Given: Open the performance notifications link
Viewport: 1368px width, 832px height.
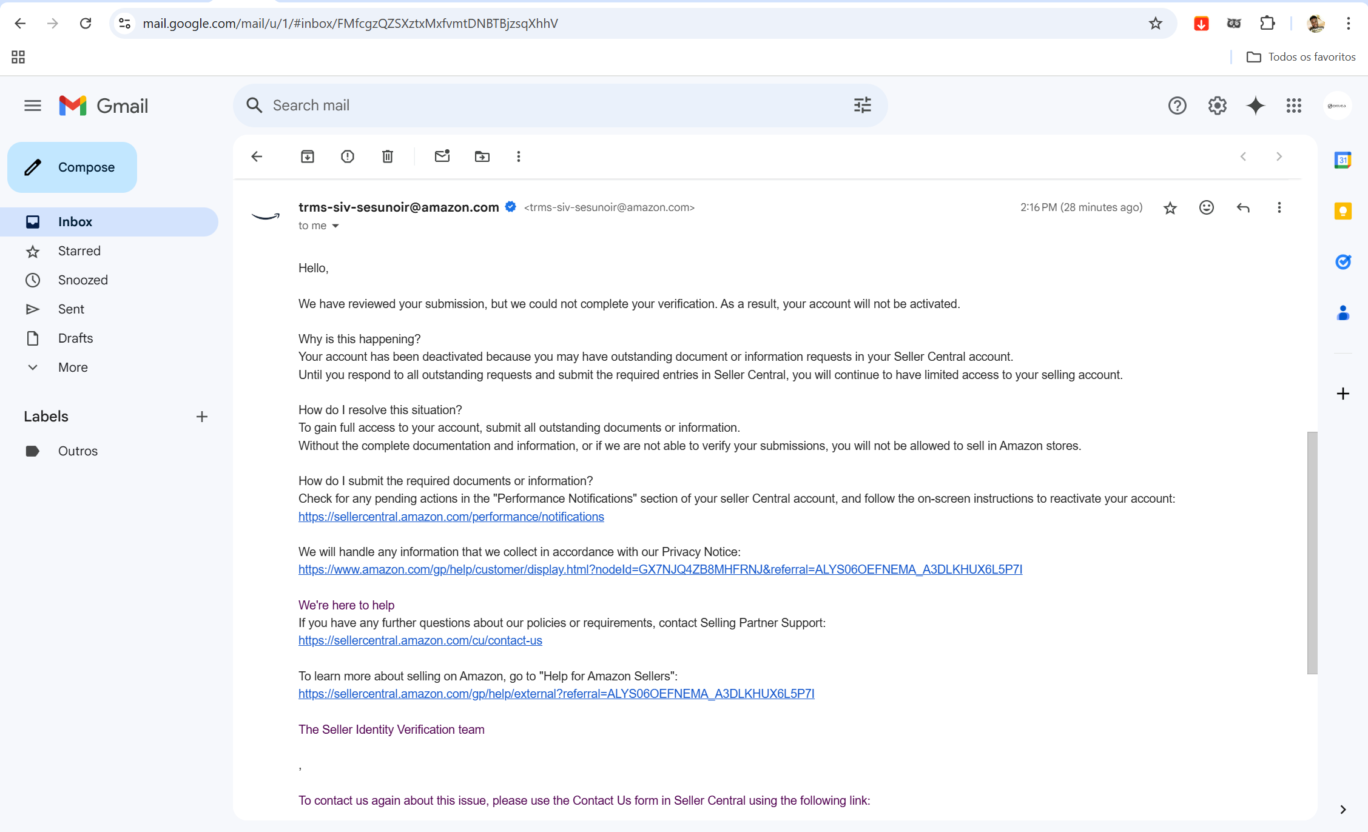Looking at the screenshot, I should coord(451,517).
